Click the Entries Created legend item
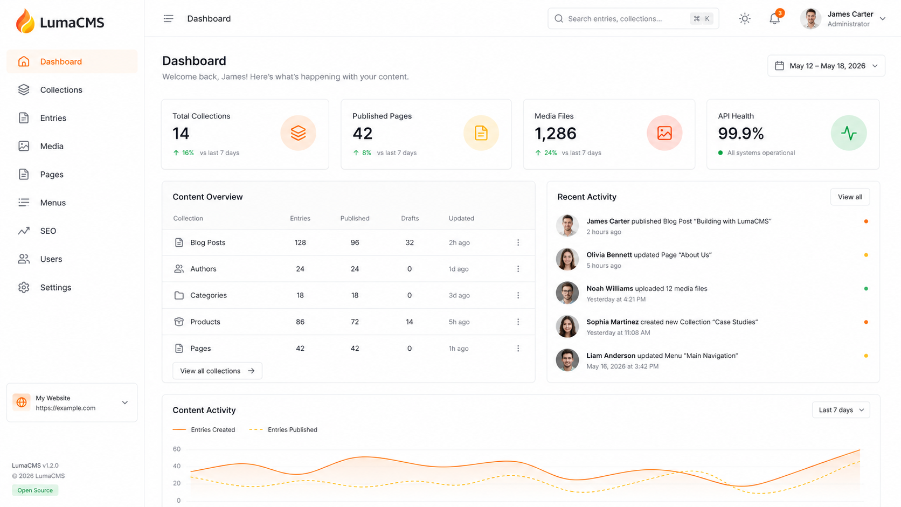901x507 pixels. [x=204, y=430]
